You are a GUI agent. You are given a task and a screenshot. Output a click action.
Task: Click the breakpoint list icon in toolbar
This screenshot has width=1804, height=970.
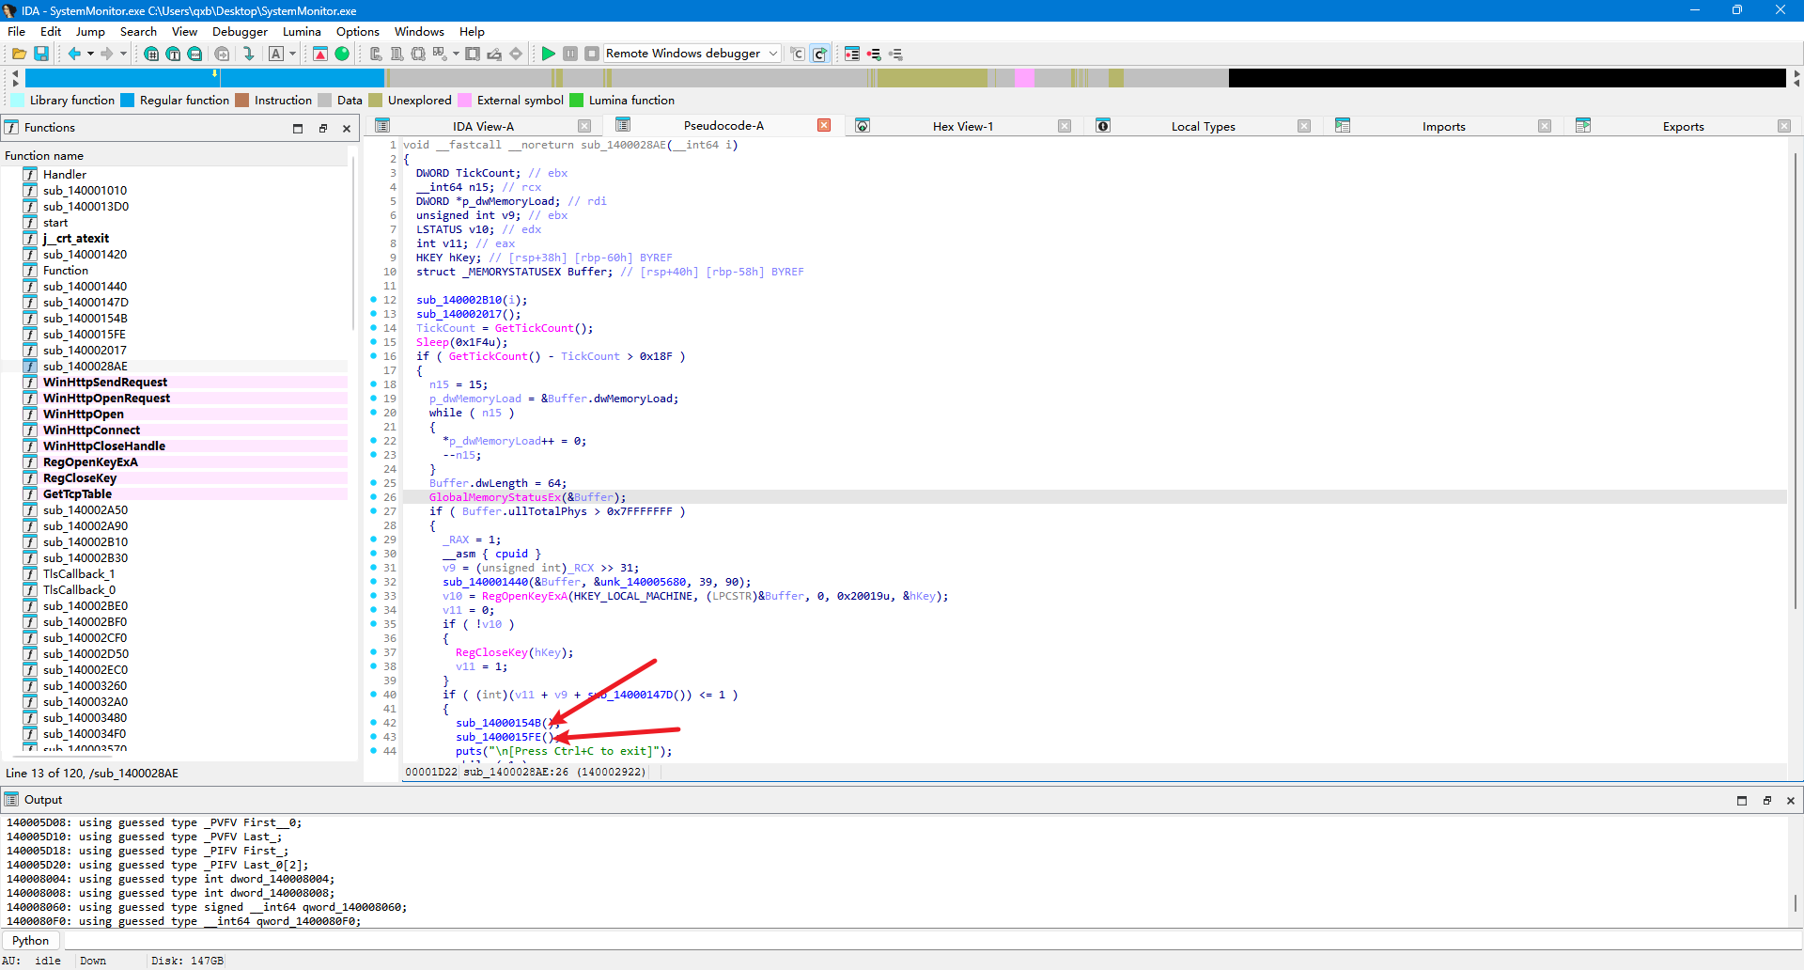[851, 54]
